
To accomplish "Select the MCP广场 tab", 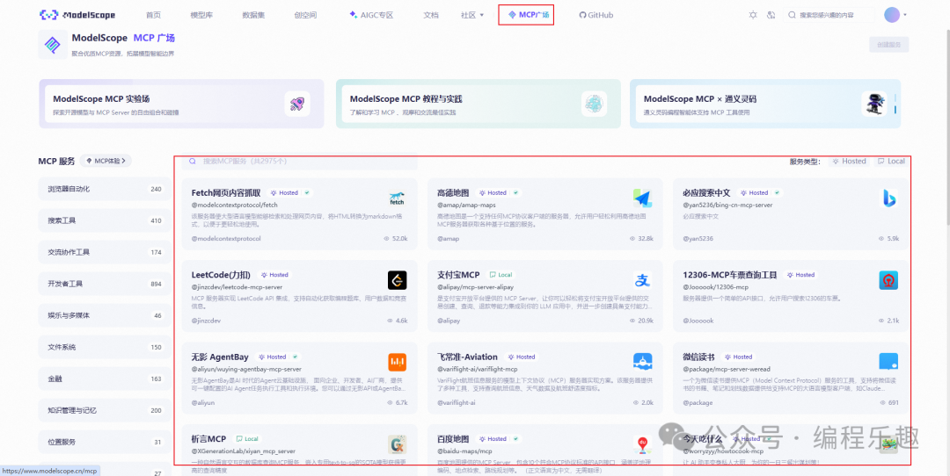I will [x=529, y=15].
